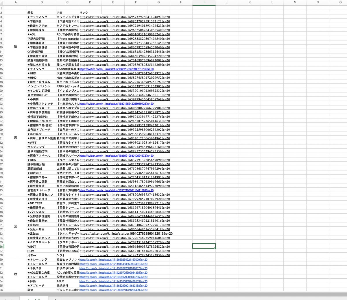Open the x.com link for ★ADL必要な角度

coord(113,273)
